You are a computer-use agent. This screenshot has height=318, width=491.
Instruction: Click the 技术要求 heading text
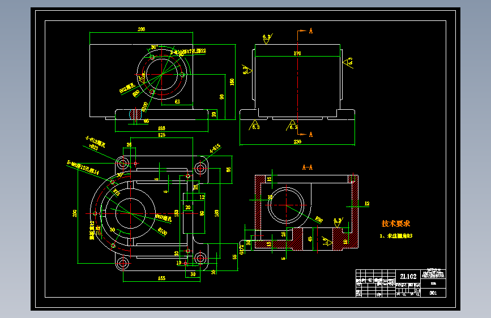pos(395,224)
